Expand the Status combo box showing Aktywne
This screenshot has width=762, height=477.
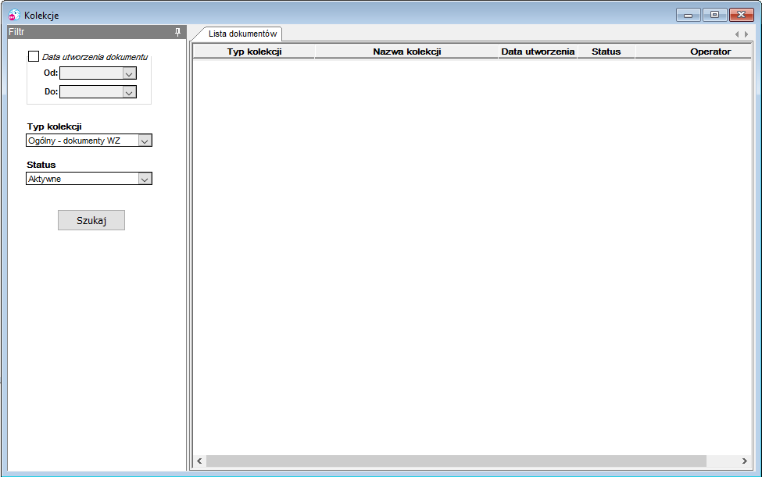point(145,179)
